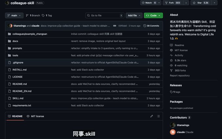This screenshot has height=139, width=222.
Task: Open the SKILL.md file
Action: [x=18, y=98]
